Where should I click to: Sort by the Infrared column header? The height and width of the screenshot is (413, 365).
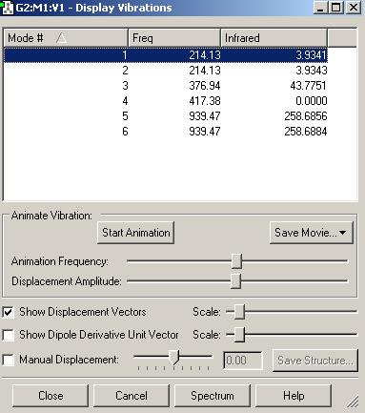tap(274, 38)
